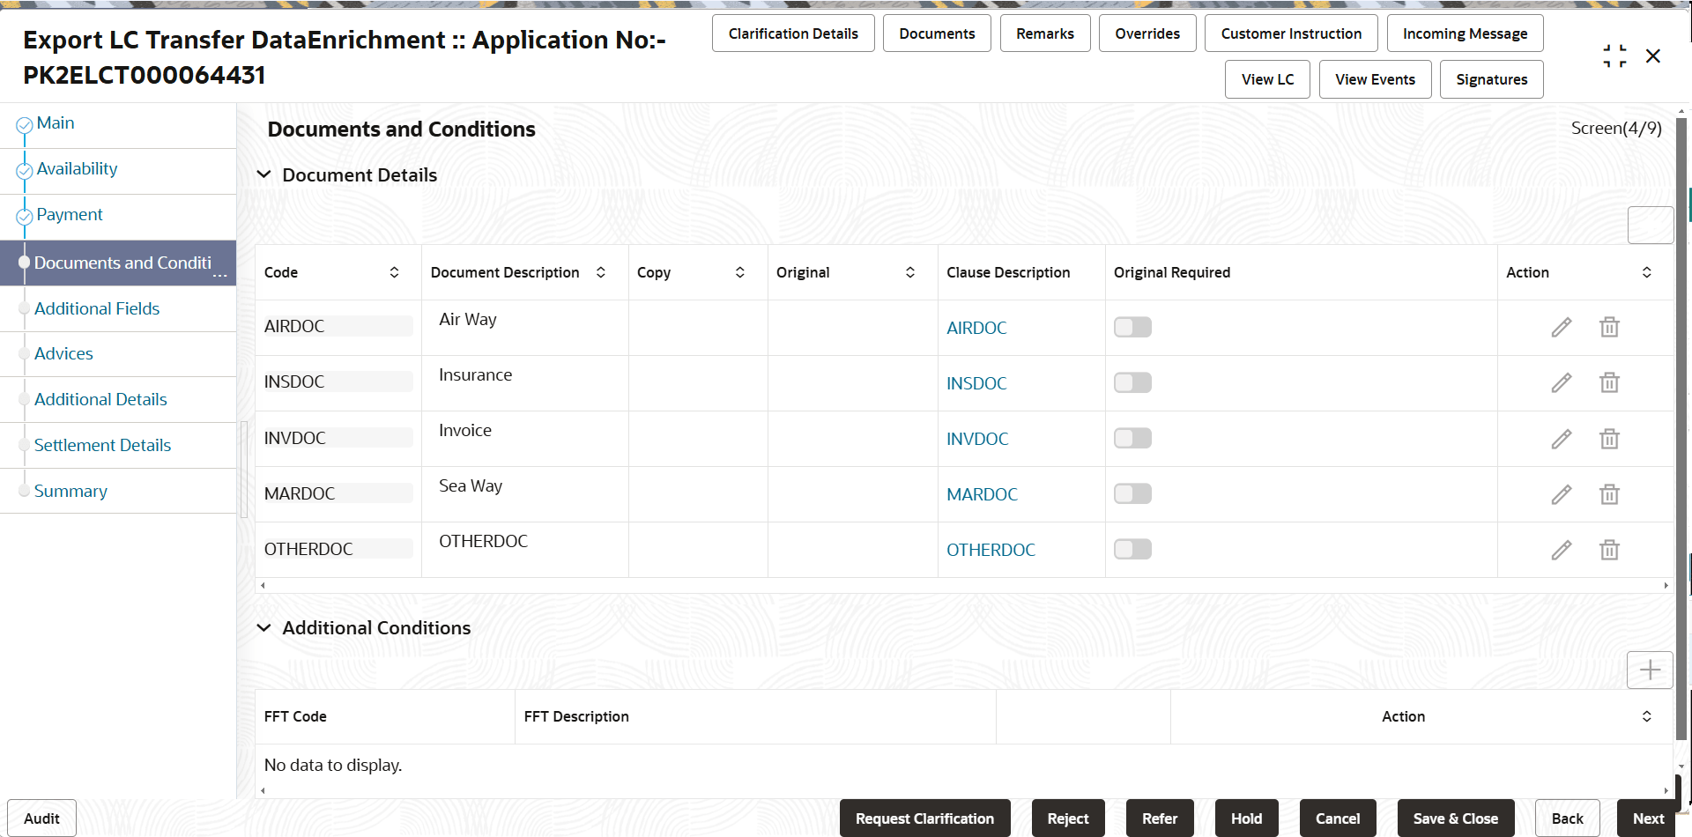Delete the MARDOC Sea Way document

(x=1609, y=494)
